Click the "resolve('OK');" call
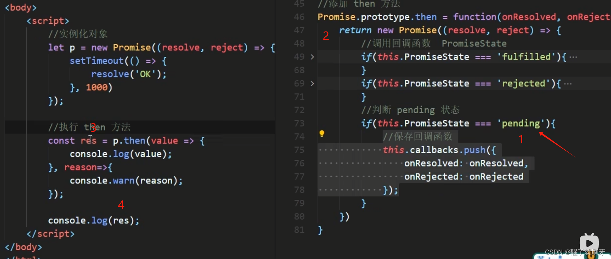611x259 pixels. [129, 74]
